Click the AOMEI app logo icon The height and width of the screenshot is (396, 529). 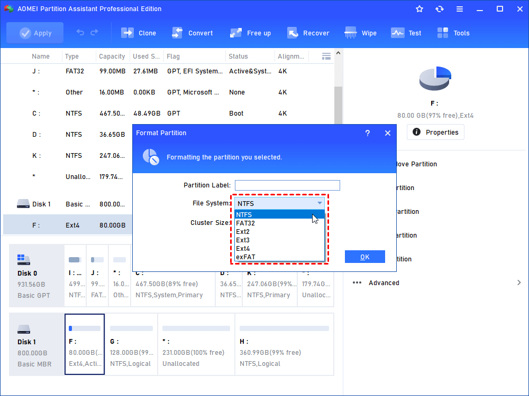(8, 9)
